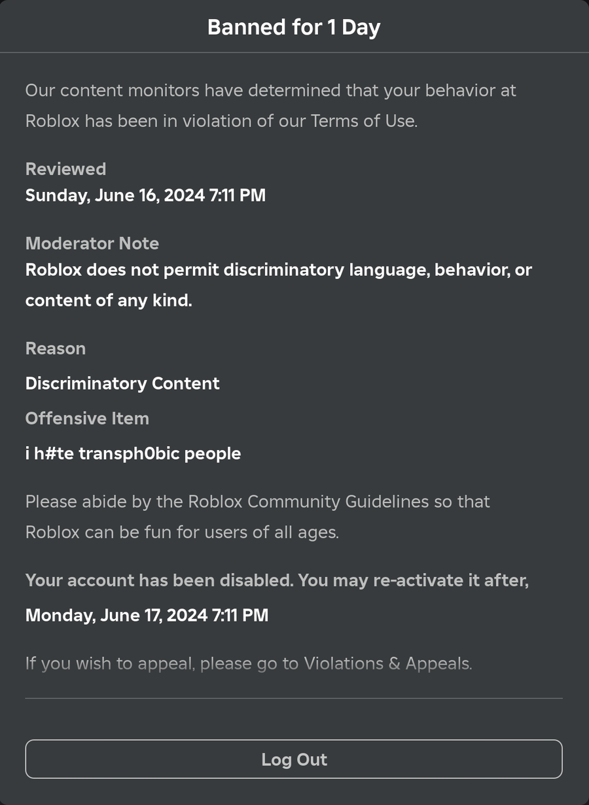Click the Banned for 1 Day heading
Viewport: 589px width, 805px height.
[294, 28]
